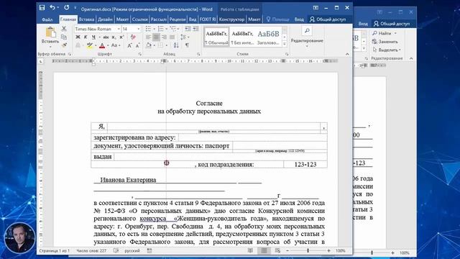Collapse the ribbon with the chevron
Viewport: 460px width, 259px height.
click(347, 55)
